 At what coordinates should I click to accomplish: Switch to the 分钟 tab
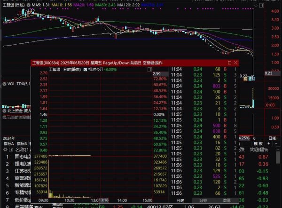[x=204, y=200]
